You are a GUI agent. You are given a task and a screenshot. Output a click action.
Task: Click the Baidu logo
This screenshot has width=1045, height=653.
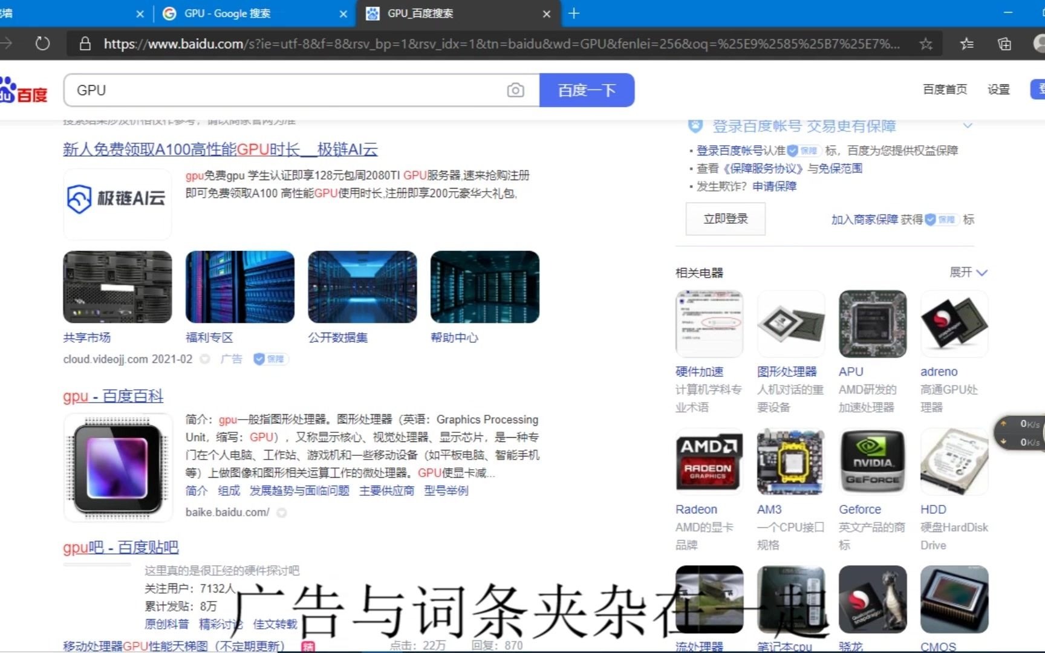point(24,91)
